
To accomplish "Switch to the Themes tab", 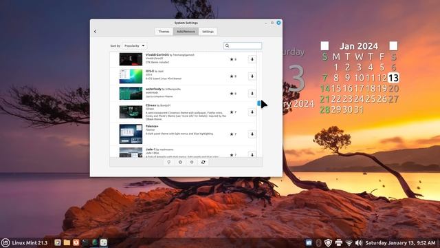I will coord(164,32).
